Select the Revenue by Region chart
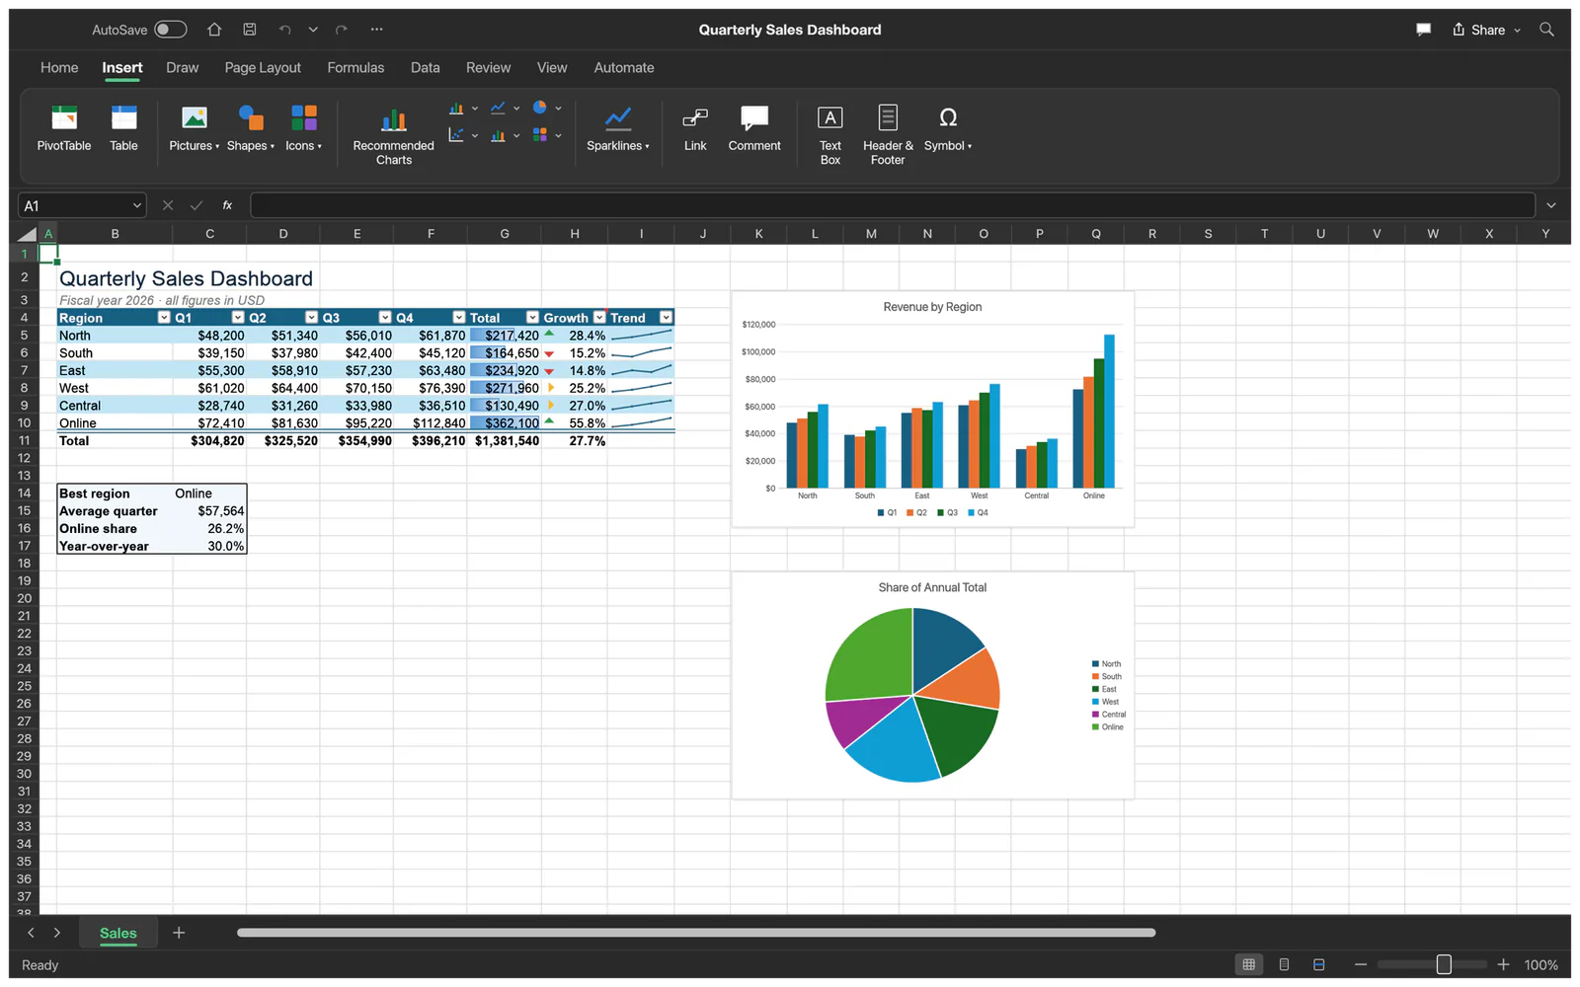The image size is (1580, 987). point(933,409)
